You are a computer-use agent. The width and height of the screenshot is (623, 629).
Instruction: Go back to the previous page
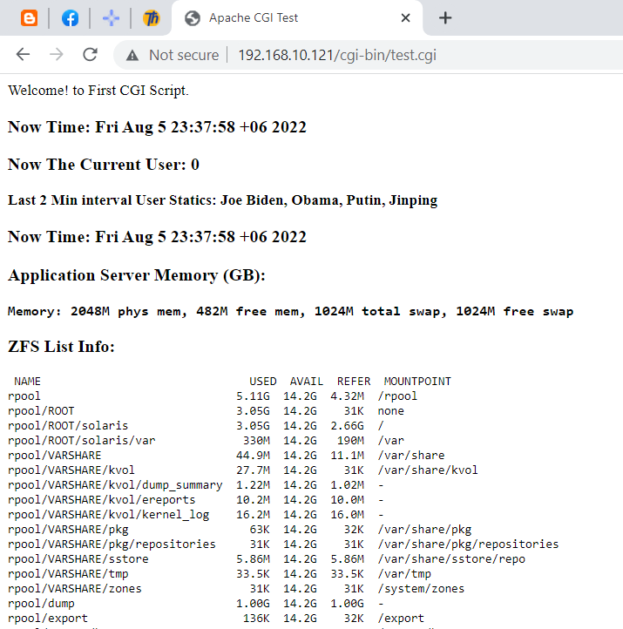(24, 55)
